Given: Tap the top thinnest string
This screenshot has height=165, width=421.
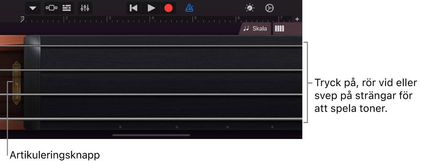Looking at the screenshot, I should pos(151,46).
